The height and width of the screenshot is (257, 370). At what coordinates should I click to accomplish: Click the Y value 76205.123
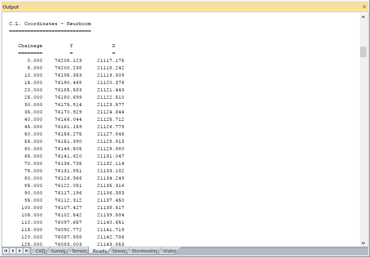(68, 61)
